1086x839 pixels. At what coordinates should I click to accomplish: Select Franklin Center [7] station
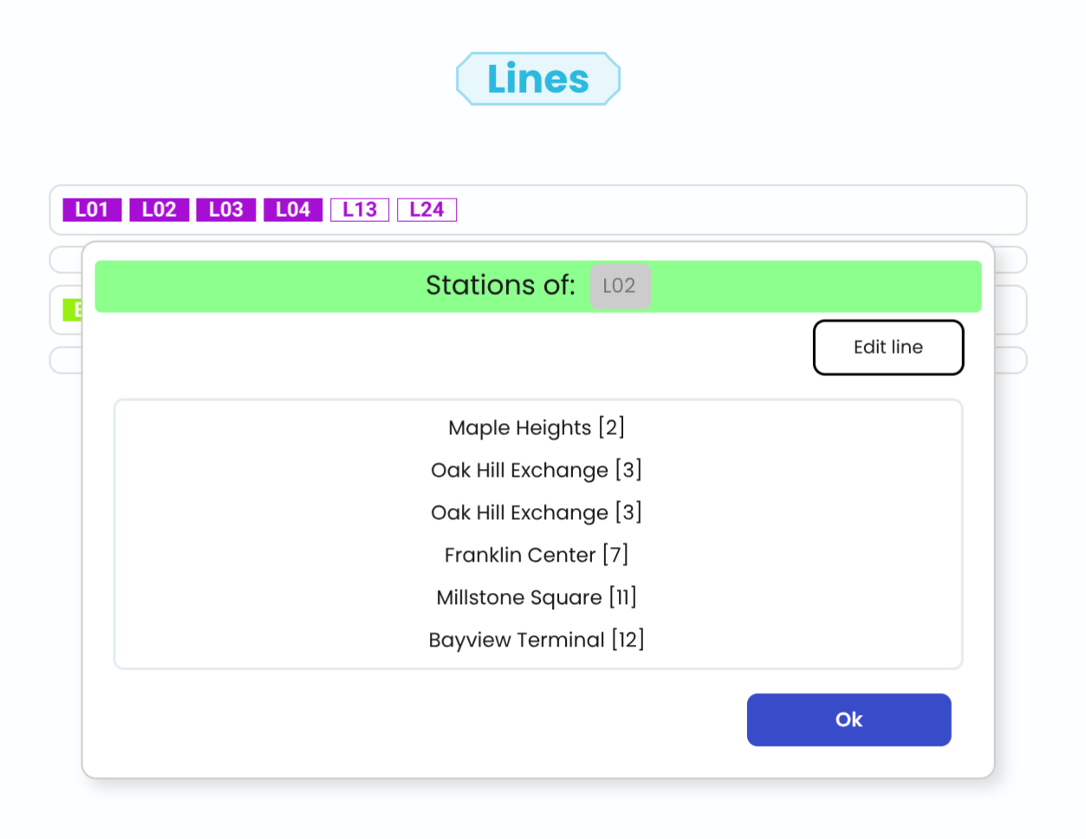pos(536,556)
